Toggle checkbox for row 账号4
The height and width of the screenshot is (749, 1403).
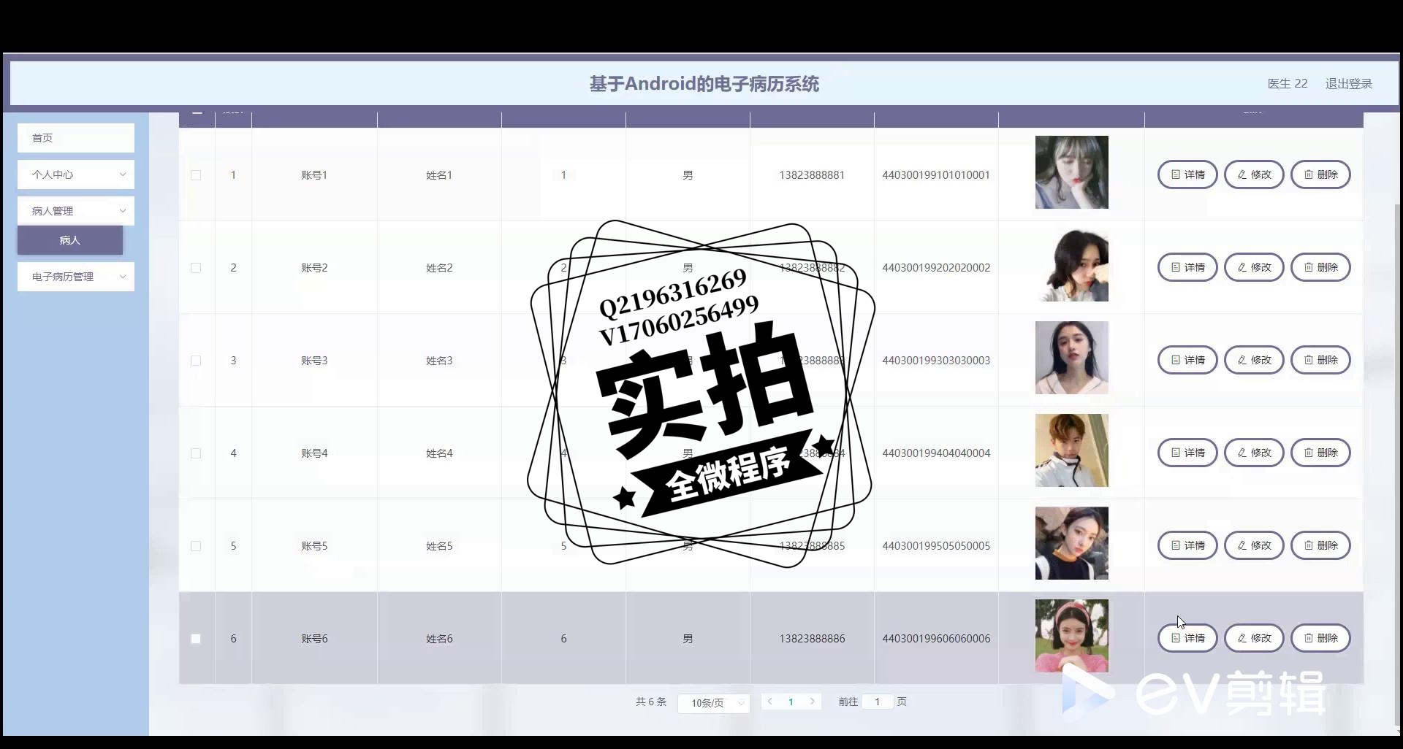[196, 453]
